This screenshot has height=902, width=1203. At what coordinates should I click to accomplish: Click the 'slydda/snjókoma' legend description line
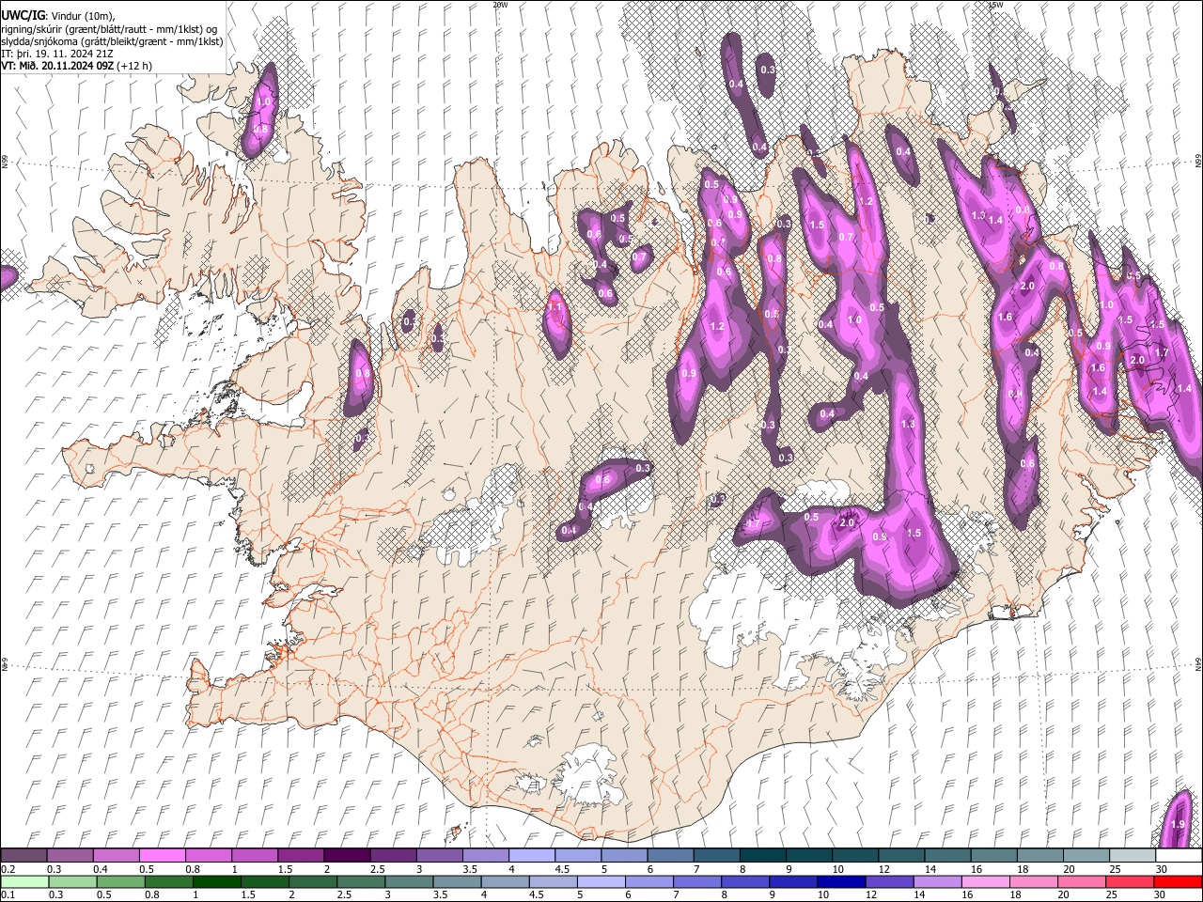(112, 41)
